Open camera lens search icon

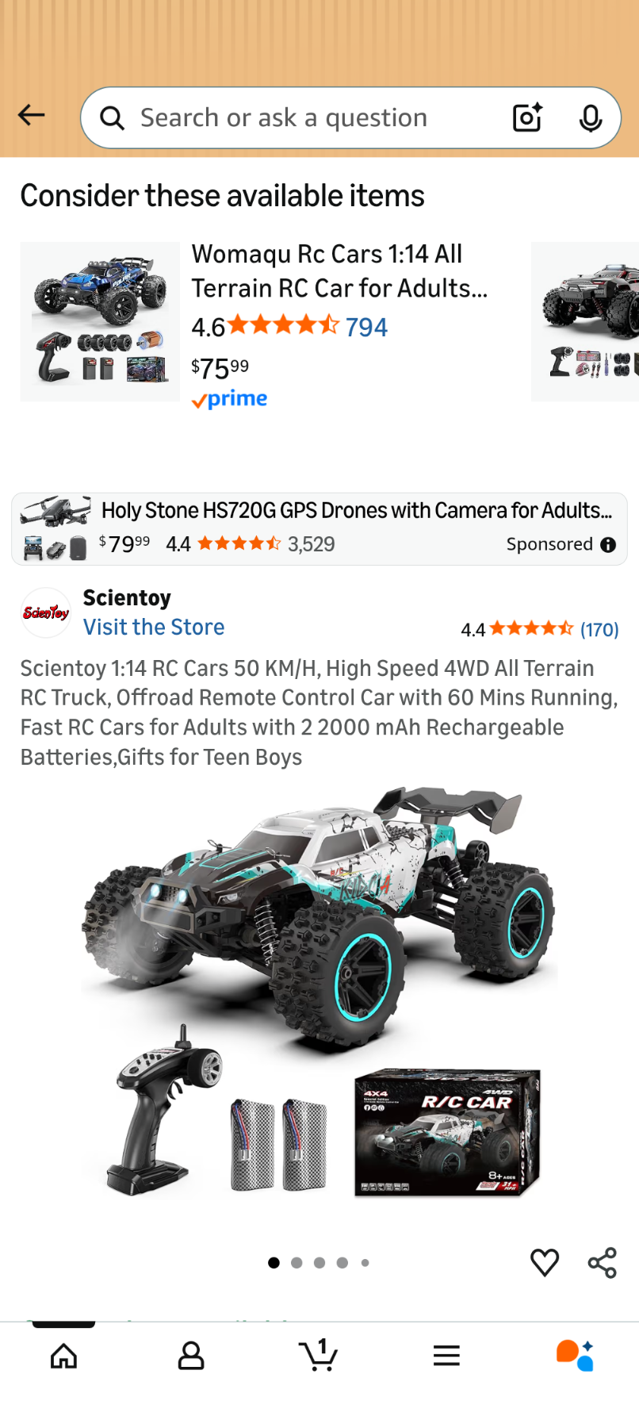(x=527, y=117)
